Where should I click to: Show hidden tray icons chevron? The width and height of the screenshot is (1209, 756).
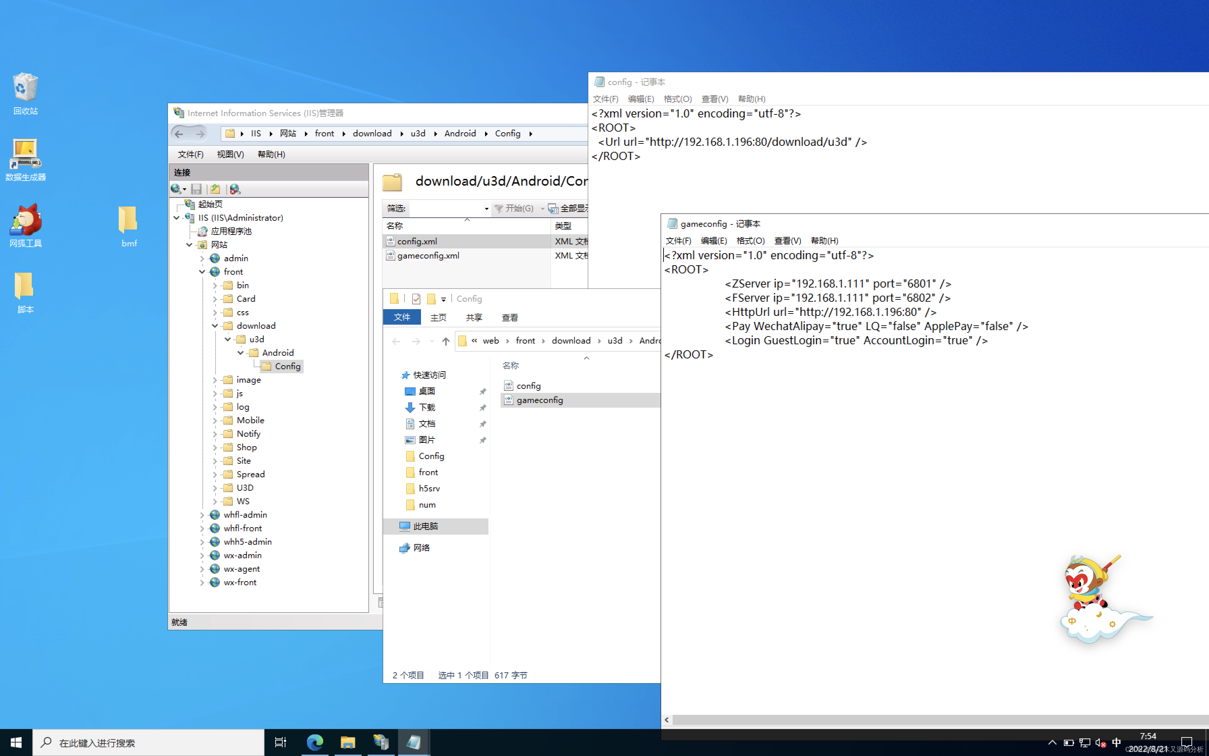pos(1052,742)
